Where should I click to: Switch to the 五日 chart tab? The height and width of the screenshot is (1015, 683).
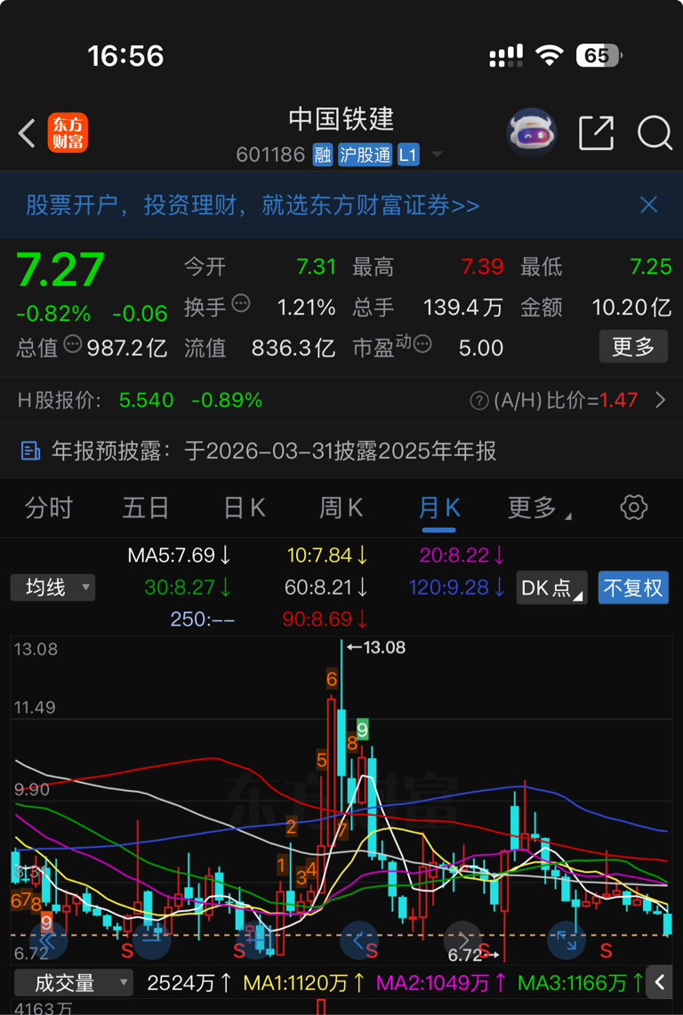click(x=146, y=508)
